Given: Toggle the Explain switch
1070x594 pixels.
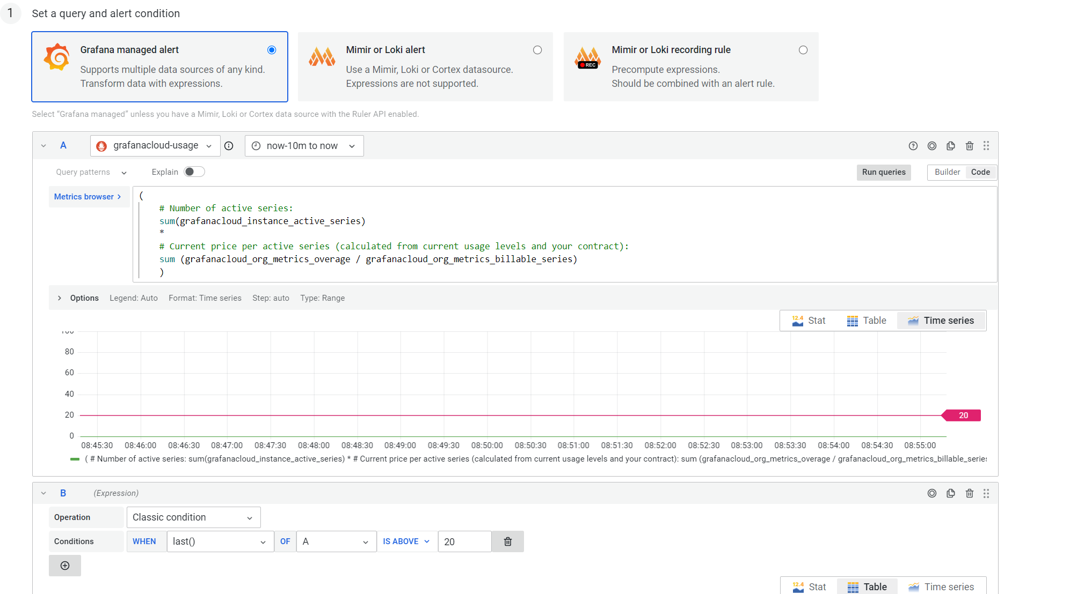Looking at the screenshot, I should click(194, 172).
